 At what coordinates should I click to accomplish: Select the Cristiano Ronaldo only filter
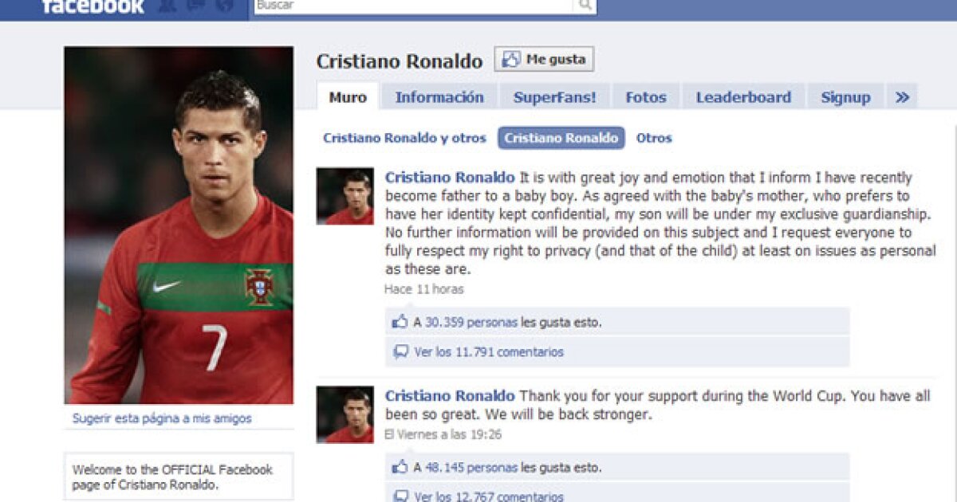click(x=561, y=138)
